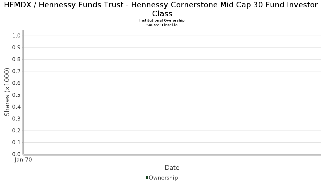Click the 0.5 y-axis tick label

(x=16, y=95)
